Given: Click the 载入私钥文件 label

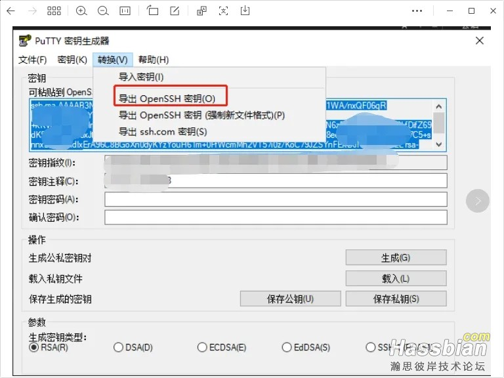Looking at the screenshot, I should point(56,279).
